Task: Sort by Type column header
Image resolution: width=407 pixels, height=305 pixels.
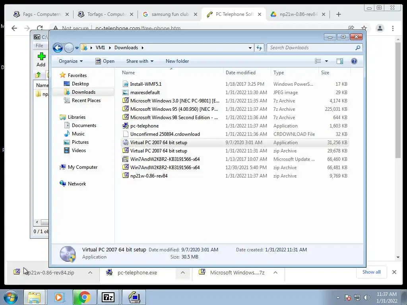Action: pyautogui.click(x=295, y=73)
